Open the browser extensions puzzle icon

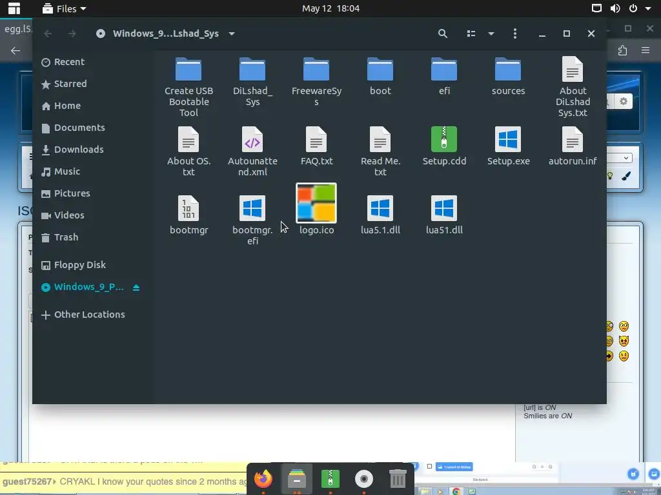point(623,50)
